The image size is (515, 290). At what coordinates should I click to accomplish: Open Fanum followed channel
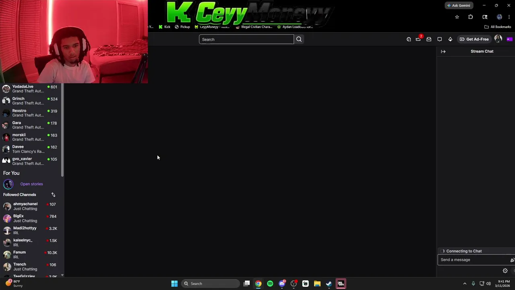(x=31, y=255)
